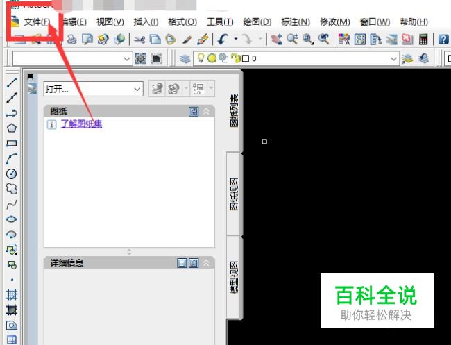Click the Help question mark icon
Screen dimensions: 451x345
443,40
